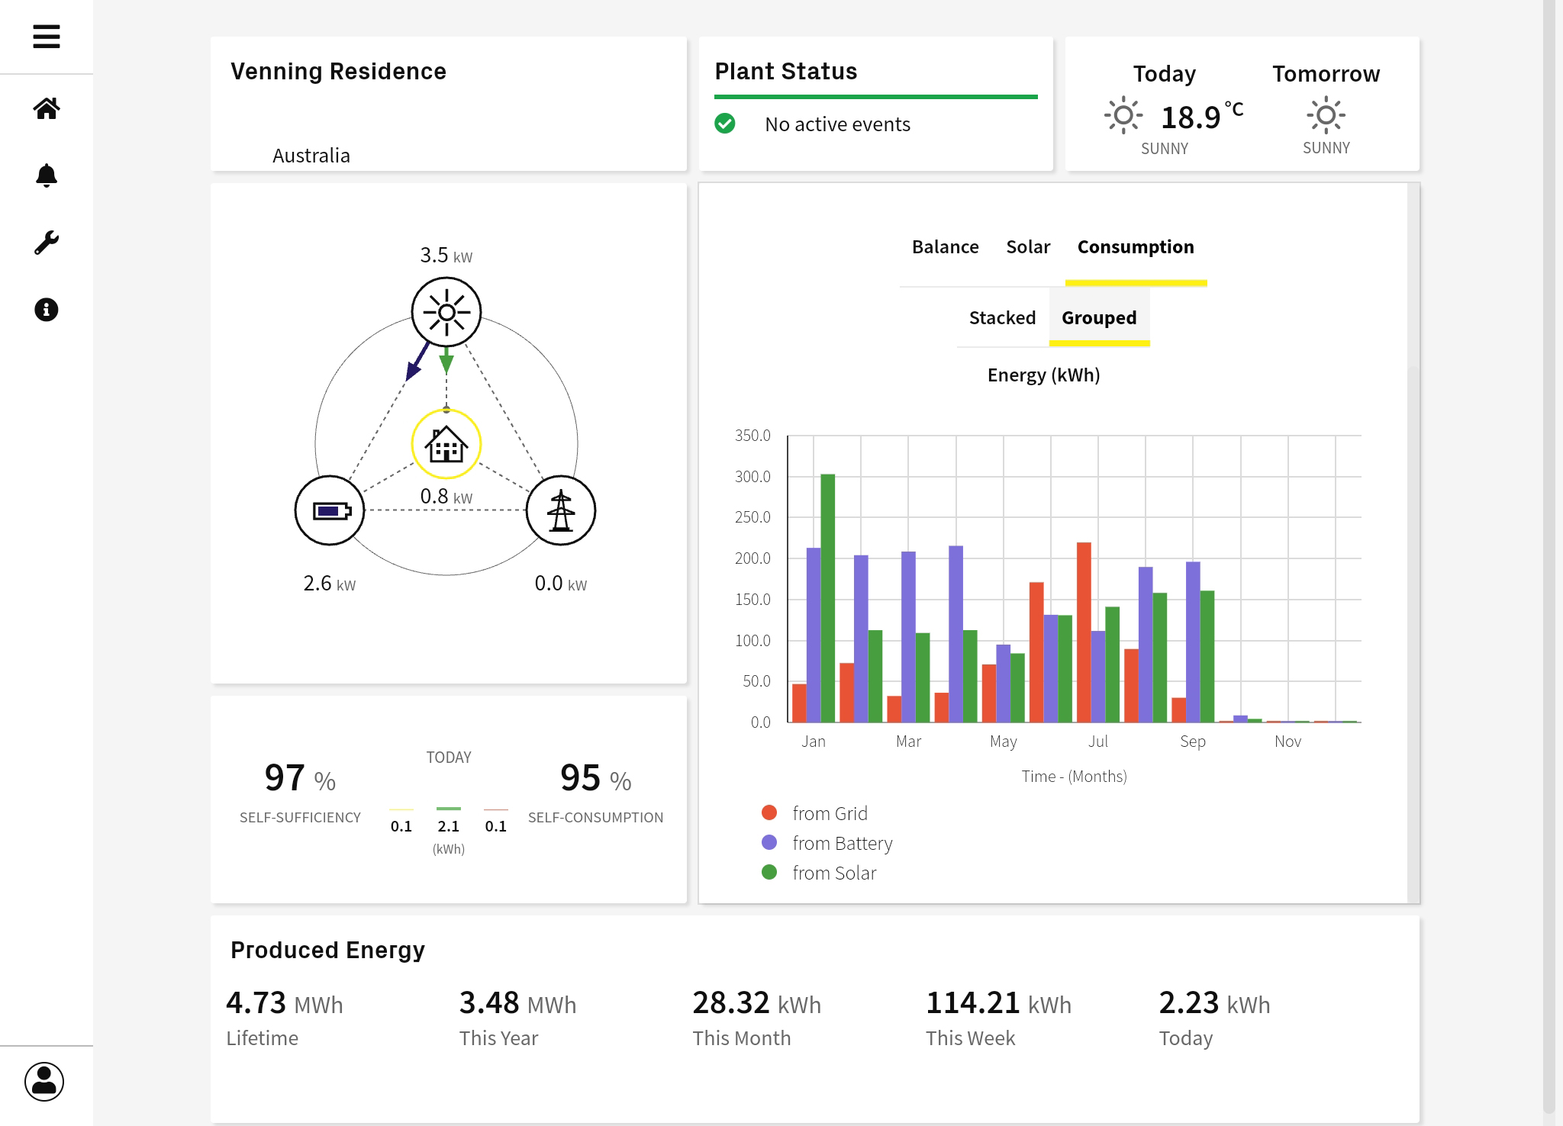
Task: Click the solar panel sun node
Action: pos(446,312)
